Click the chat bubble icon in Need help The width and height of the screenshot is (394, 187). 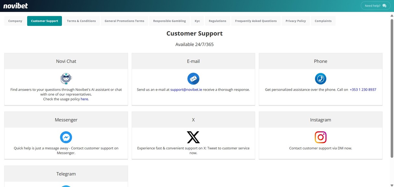point(384,6)
